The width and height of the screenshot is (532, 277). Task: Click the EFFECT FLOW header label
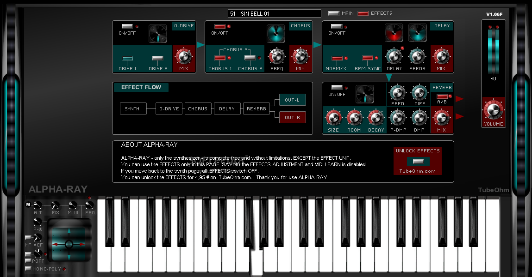(x=141, y=87)
